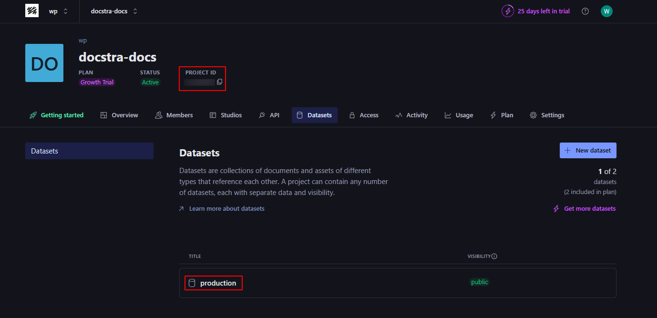The height and width of the screenshot is (318, 657).
Task: Click the production dataset database icon
Action: (x=192, y=283)
